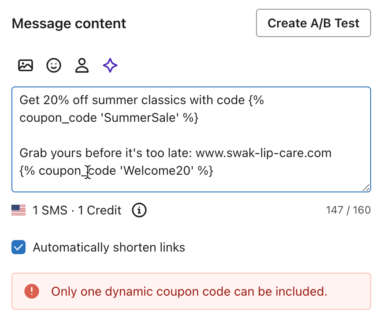Click the www.swak-lip-care.com link text in message
This screenshot has width=379, height=323.
(x=263, y=153)
